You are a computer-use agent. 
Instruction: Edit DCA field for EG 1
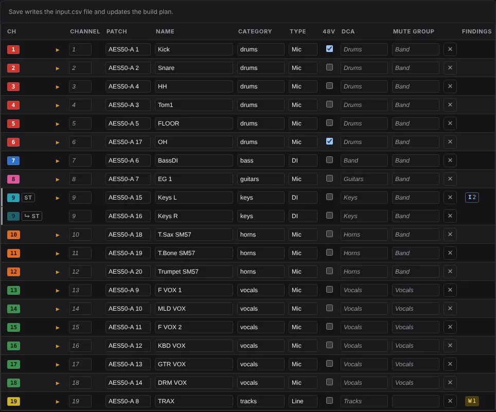tap(364, 179)
